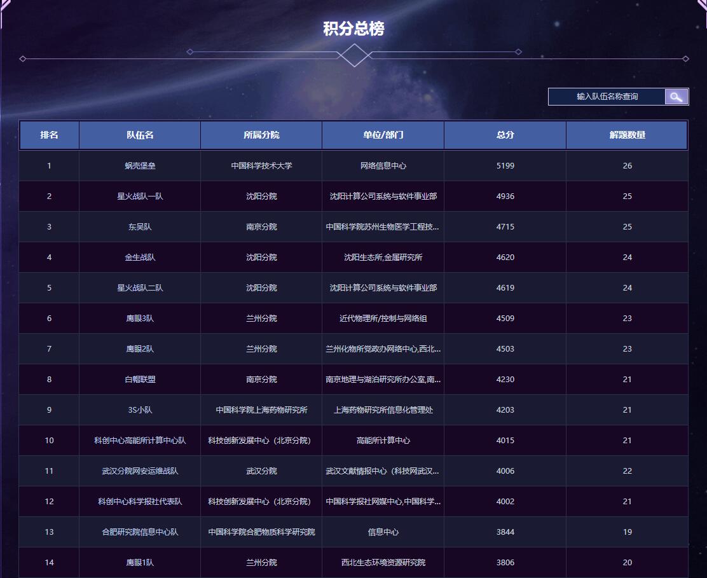Click the 兰州化物所党政办网络中心,西北... cell
Screen dimensions: 707x578
pyautogui.click(x=383, y=349)
